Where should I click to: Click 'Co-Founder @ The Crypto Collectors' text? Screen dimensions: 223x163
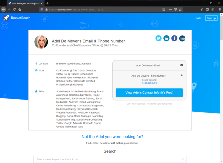(76, 70)
